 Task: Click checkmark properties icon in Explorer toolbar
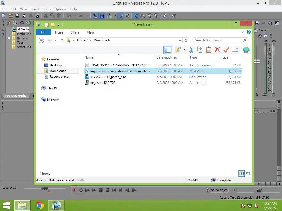pos(226,50)
